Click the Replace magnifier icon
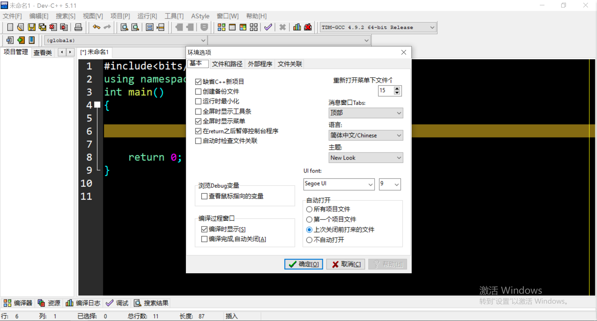This screenshot has width=597, height=321. (135, 27)
